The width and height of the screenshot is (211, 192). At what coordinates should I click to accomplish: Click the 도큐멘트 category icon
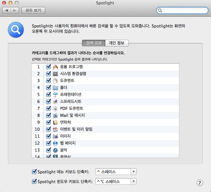pos(55,81)
